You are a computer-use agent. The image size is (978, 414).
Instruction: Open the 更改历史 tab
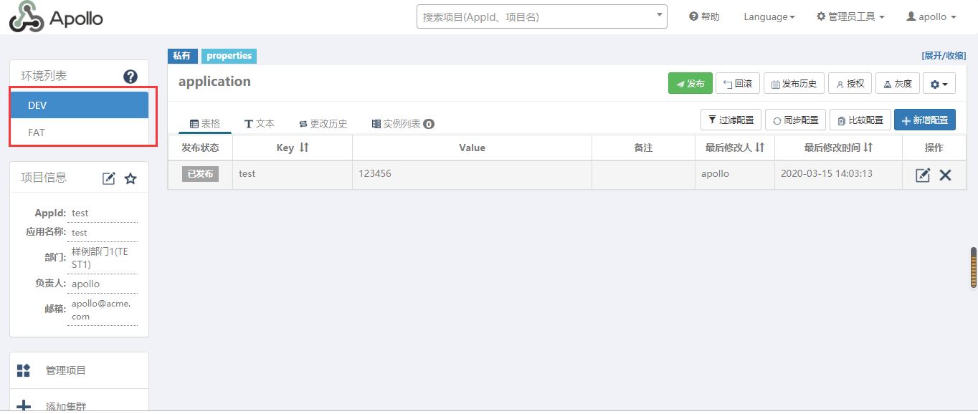click(x=323, y=124)
